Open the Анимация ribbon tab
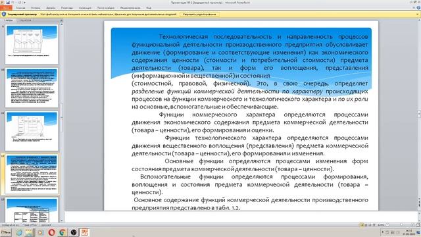421x237 pixels. pyautogui.click(x=85, y=8)
